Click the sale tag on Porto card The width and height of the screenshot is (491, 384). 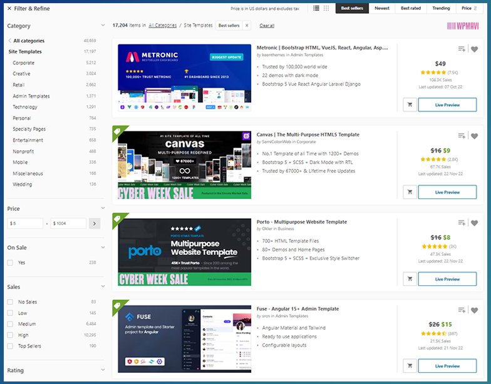(119, 220)
